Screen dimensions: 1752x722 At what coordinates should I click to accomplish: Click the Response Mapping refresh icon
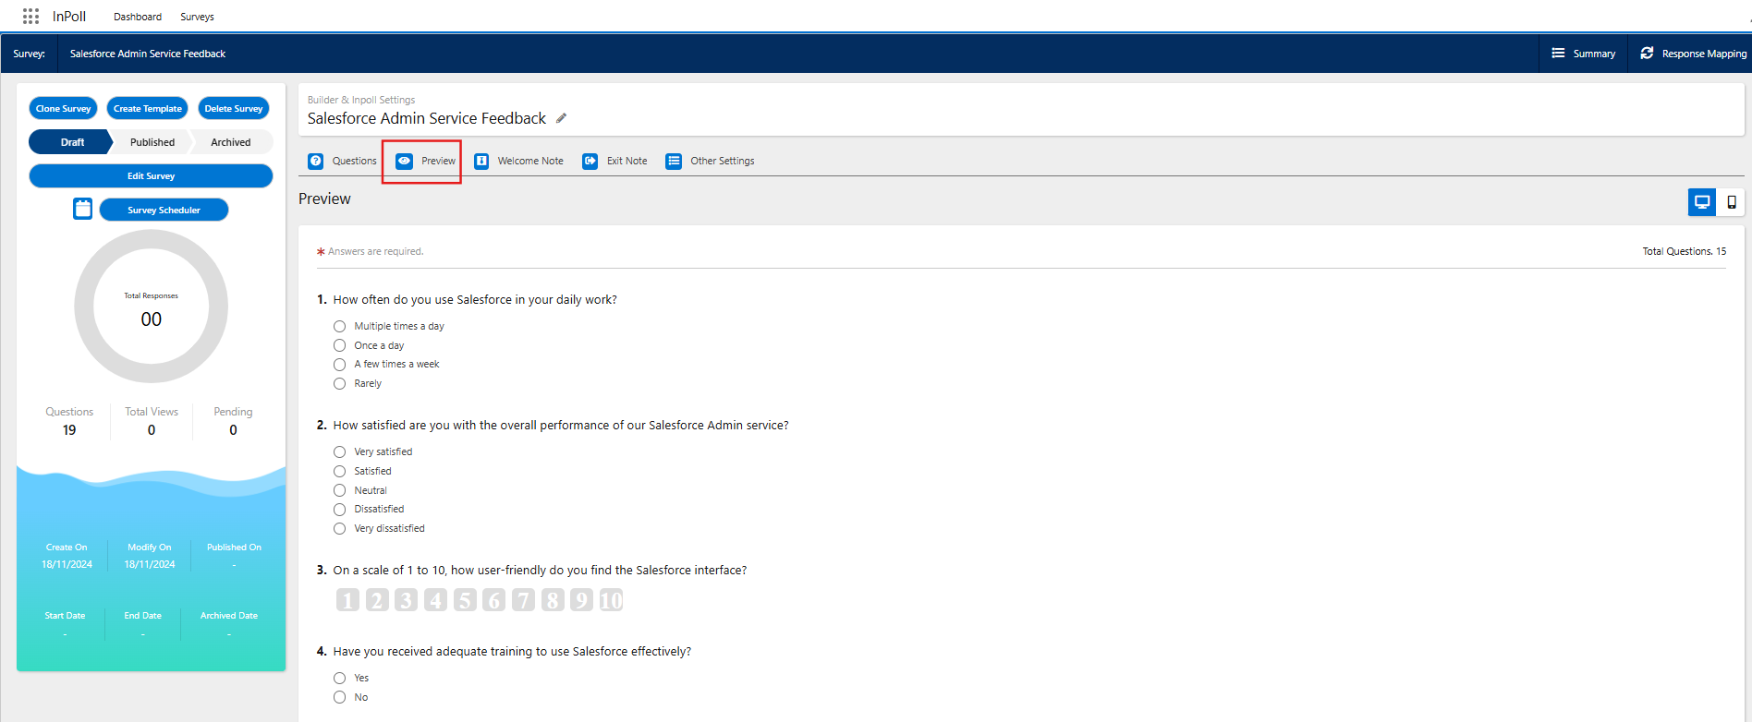click(x=1647, y=54)
